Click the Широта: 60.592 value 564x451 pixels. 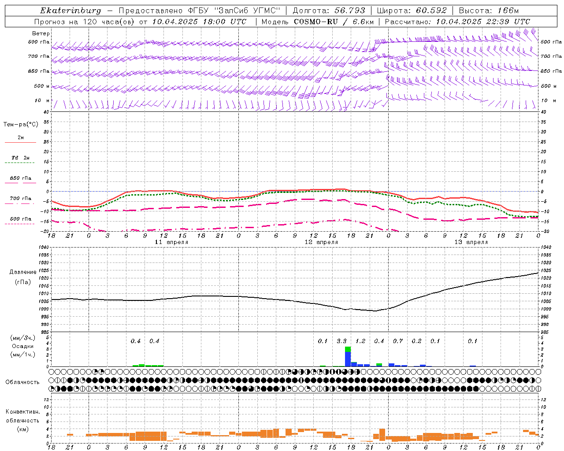(412, 11)
